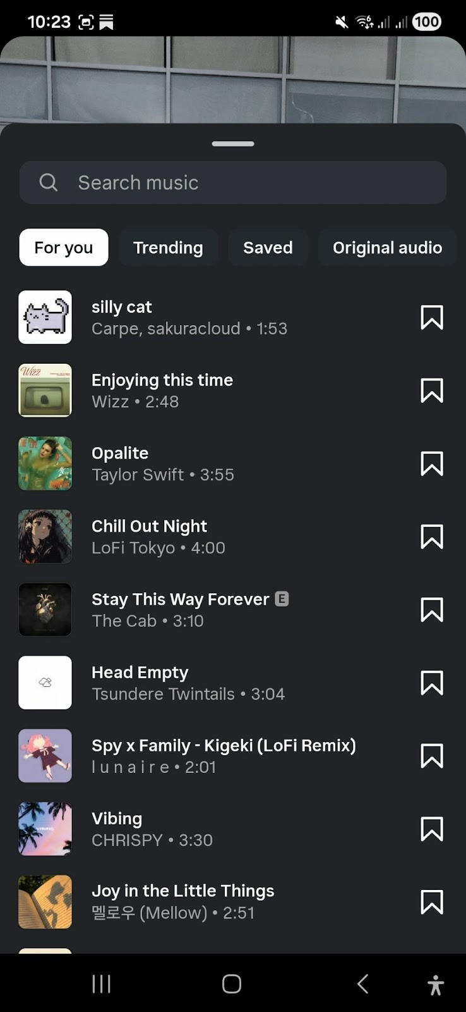
Task: Select the silly cat album thumbnail
Action: pyautogui.click(x=45, y=318)
